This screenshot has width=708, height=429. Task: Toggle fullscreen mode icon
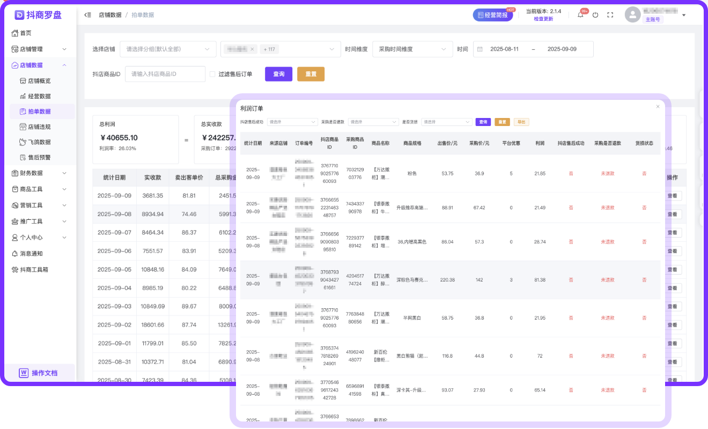[x=610, y=15]
